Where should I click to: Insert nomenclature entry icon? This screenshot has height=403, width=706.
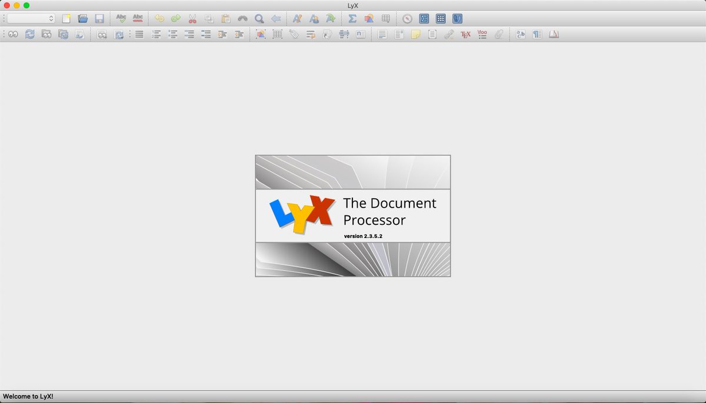pos(361,35)
